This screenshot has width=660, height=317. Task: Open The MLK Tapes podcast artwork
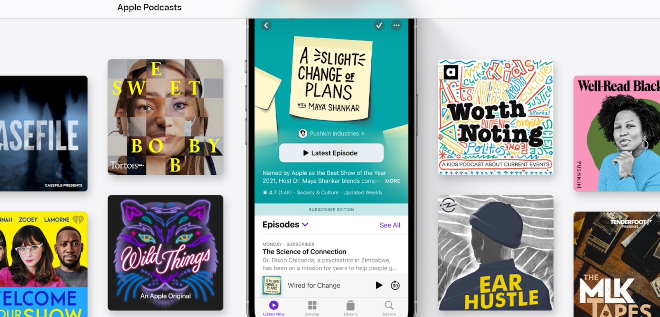click(617, 264)
